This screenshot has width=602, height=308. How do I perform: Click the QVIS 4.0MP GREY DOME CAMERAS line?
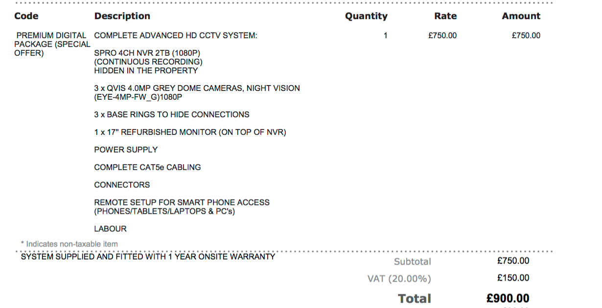point(197,88)
